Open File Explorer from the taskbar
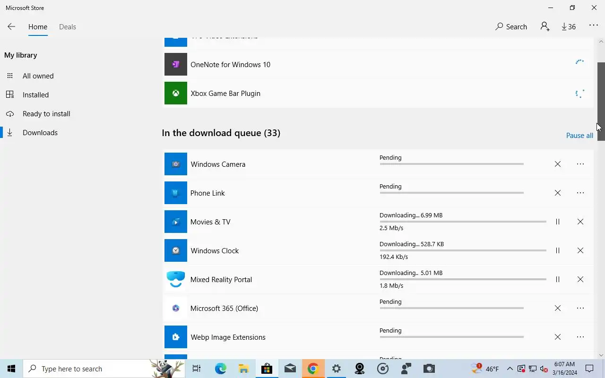Viewport: 605px width, 378px height. click(243, 369)
